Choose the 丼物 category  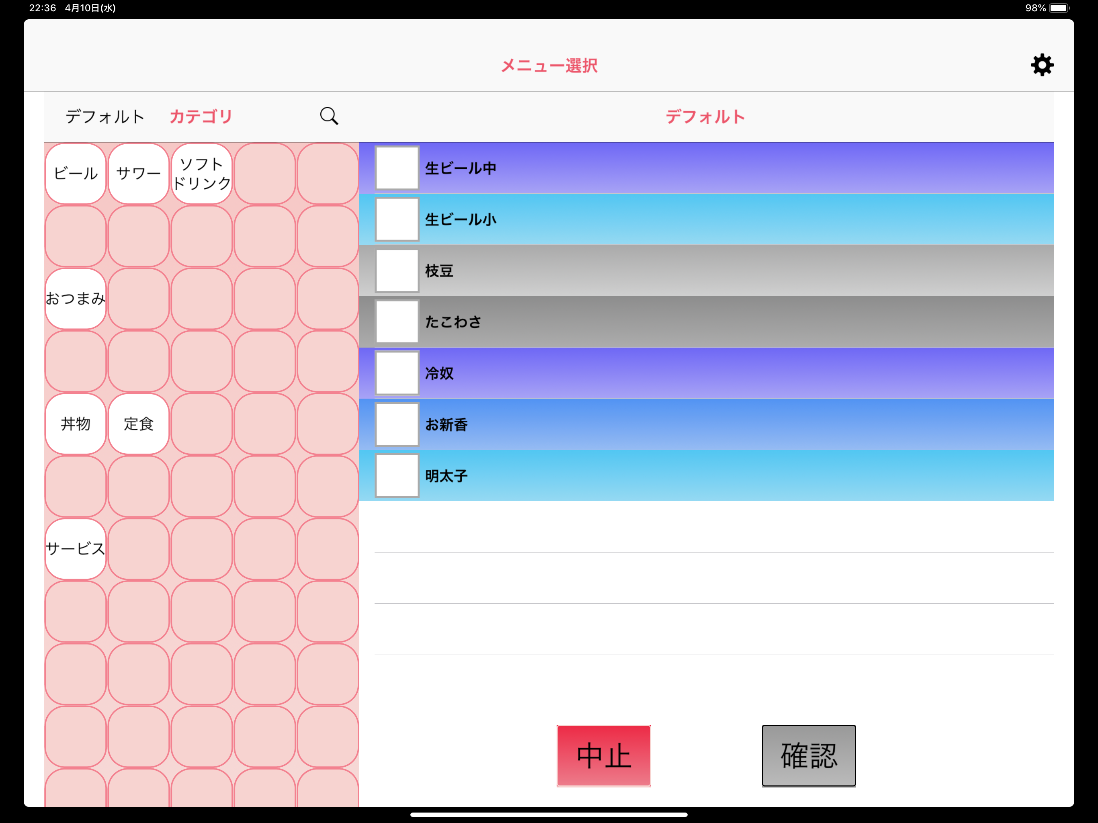pyautogui.click(x=76, y=424)
